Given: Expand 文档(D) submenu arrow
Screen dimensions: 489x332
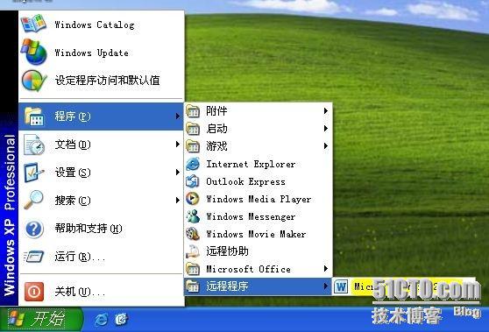Looking at the screenshot, I should tap(177, 144).
